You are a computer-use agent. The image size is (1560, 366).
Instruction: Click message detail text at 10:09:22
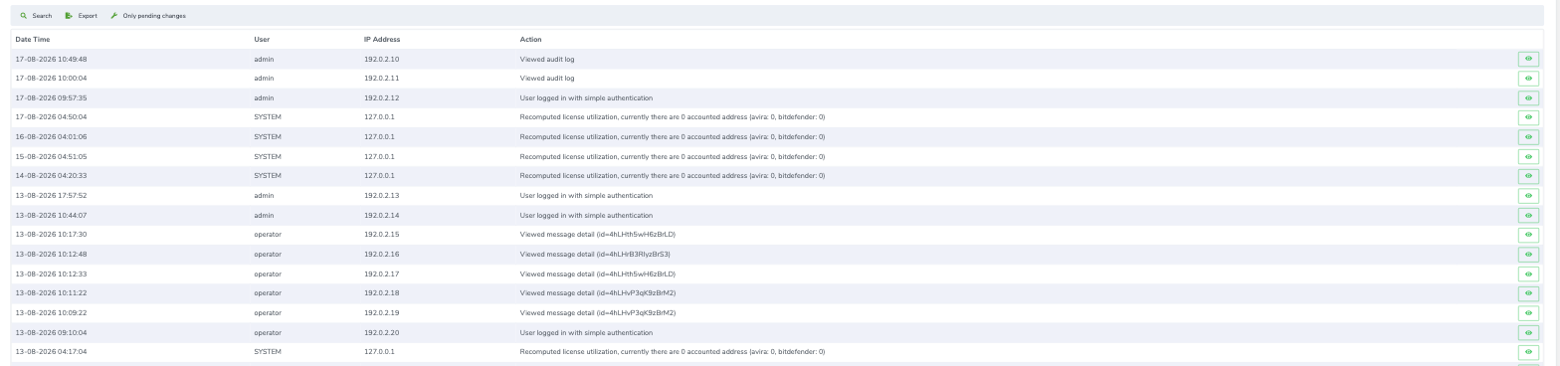point(598,313)
